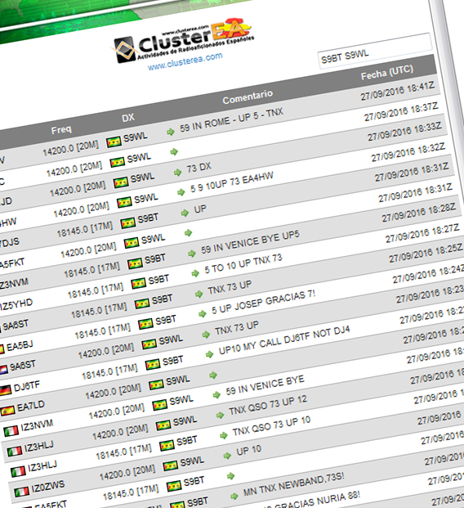Select the comment TNX QSO 73 UP 12
464x508 pixels.
[268, 405]
